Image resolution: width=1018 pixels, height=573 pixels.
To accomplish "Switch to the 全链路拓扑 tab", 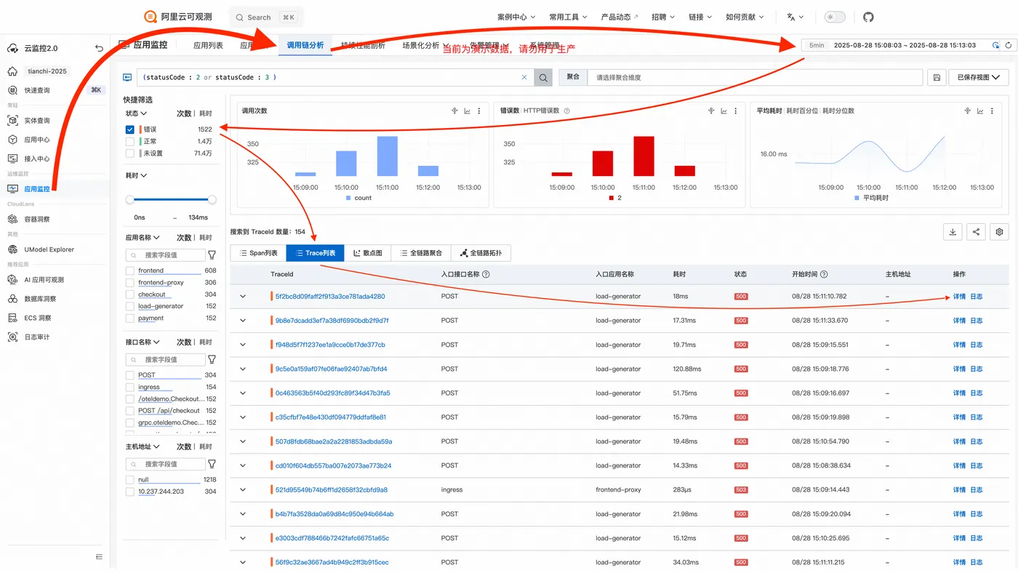I will 481,253.
